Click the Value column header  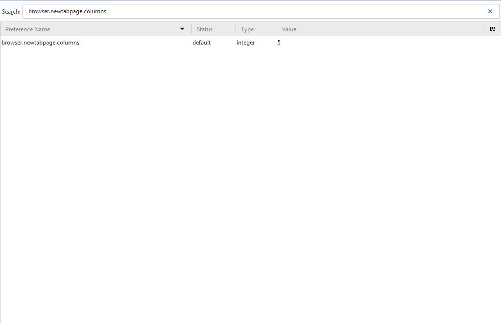click(289, 29)
